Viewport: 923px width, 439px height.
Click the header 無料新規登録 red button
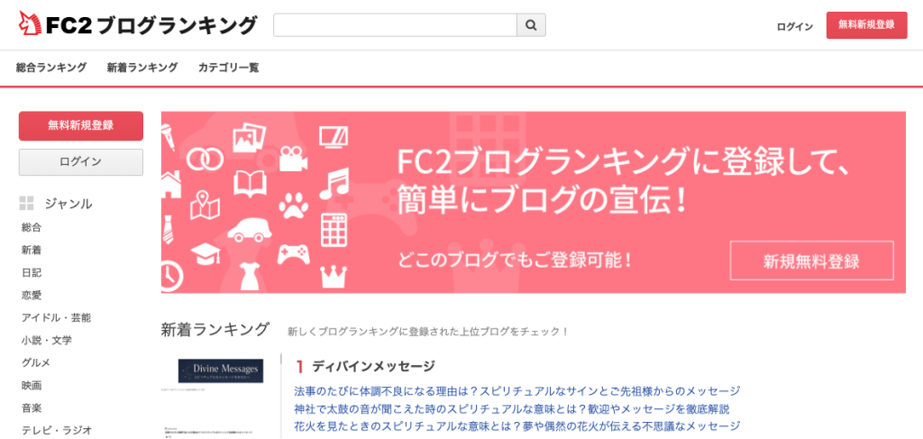coord(866,25)
